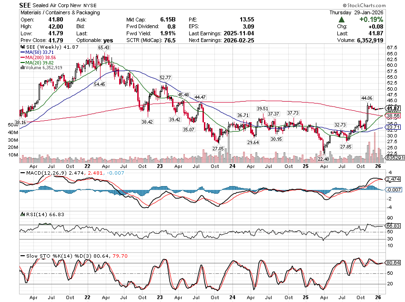The height and width of the screenshot is (302, 405).
Task: Click the SEE ticker symbol heading
Action: click(26, 5)
